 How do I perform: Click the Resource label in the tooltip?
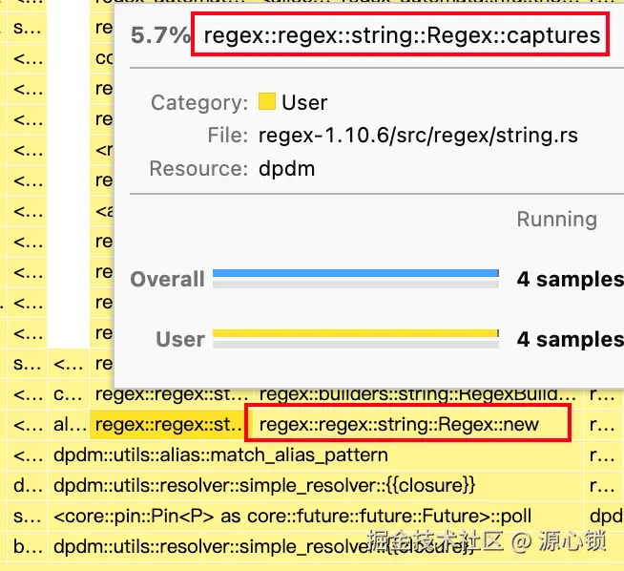coord(198,169)
